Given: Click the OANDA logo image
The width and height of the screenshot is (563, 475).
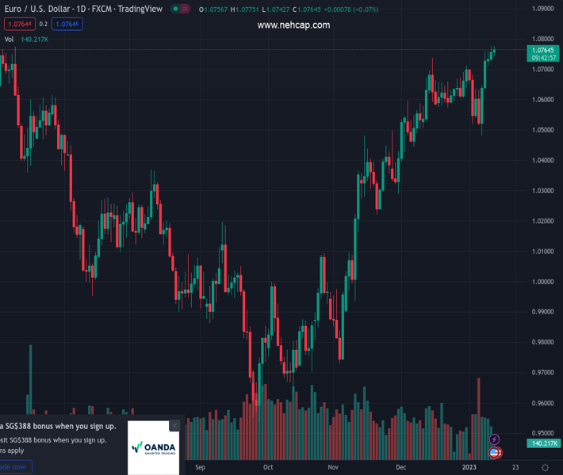Looking at the screenshot, I should coord(153,447).
